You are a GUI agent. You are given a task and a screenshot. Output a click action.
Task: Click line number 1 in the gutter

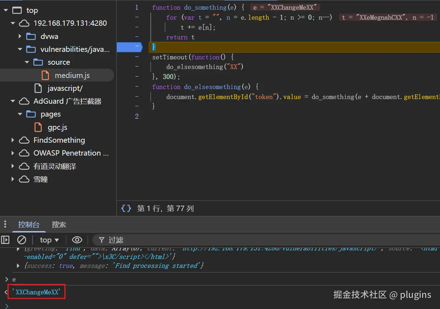tap(136, 7)
